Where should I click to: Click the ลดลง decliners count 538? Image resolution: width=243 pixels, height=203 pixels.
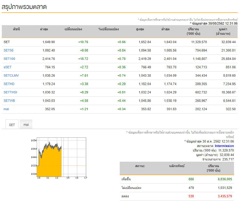click(x=191, y=196)
